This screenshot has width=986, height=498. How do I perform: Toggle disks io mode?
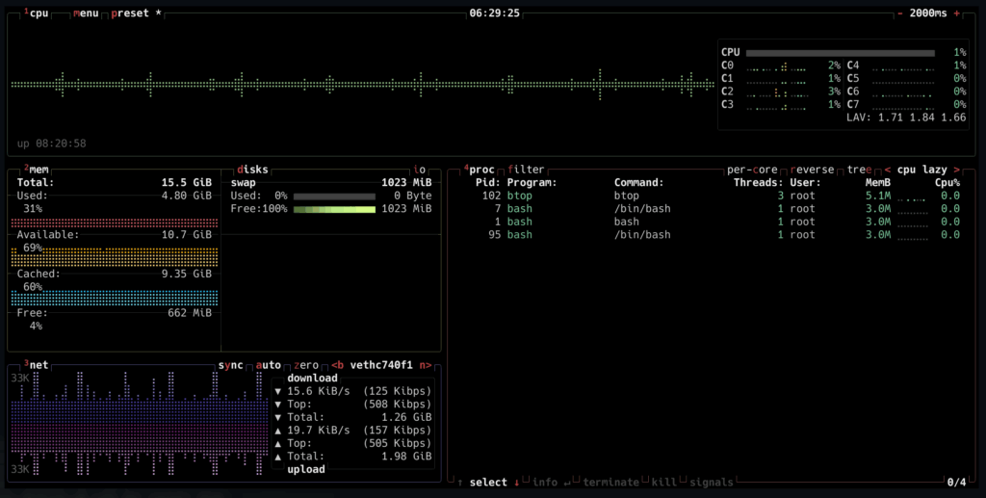pos(420,170)
